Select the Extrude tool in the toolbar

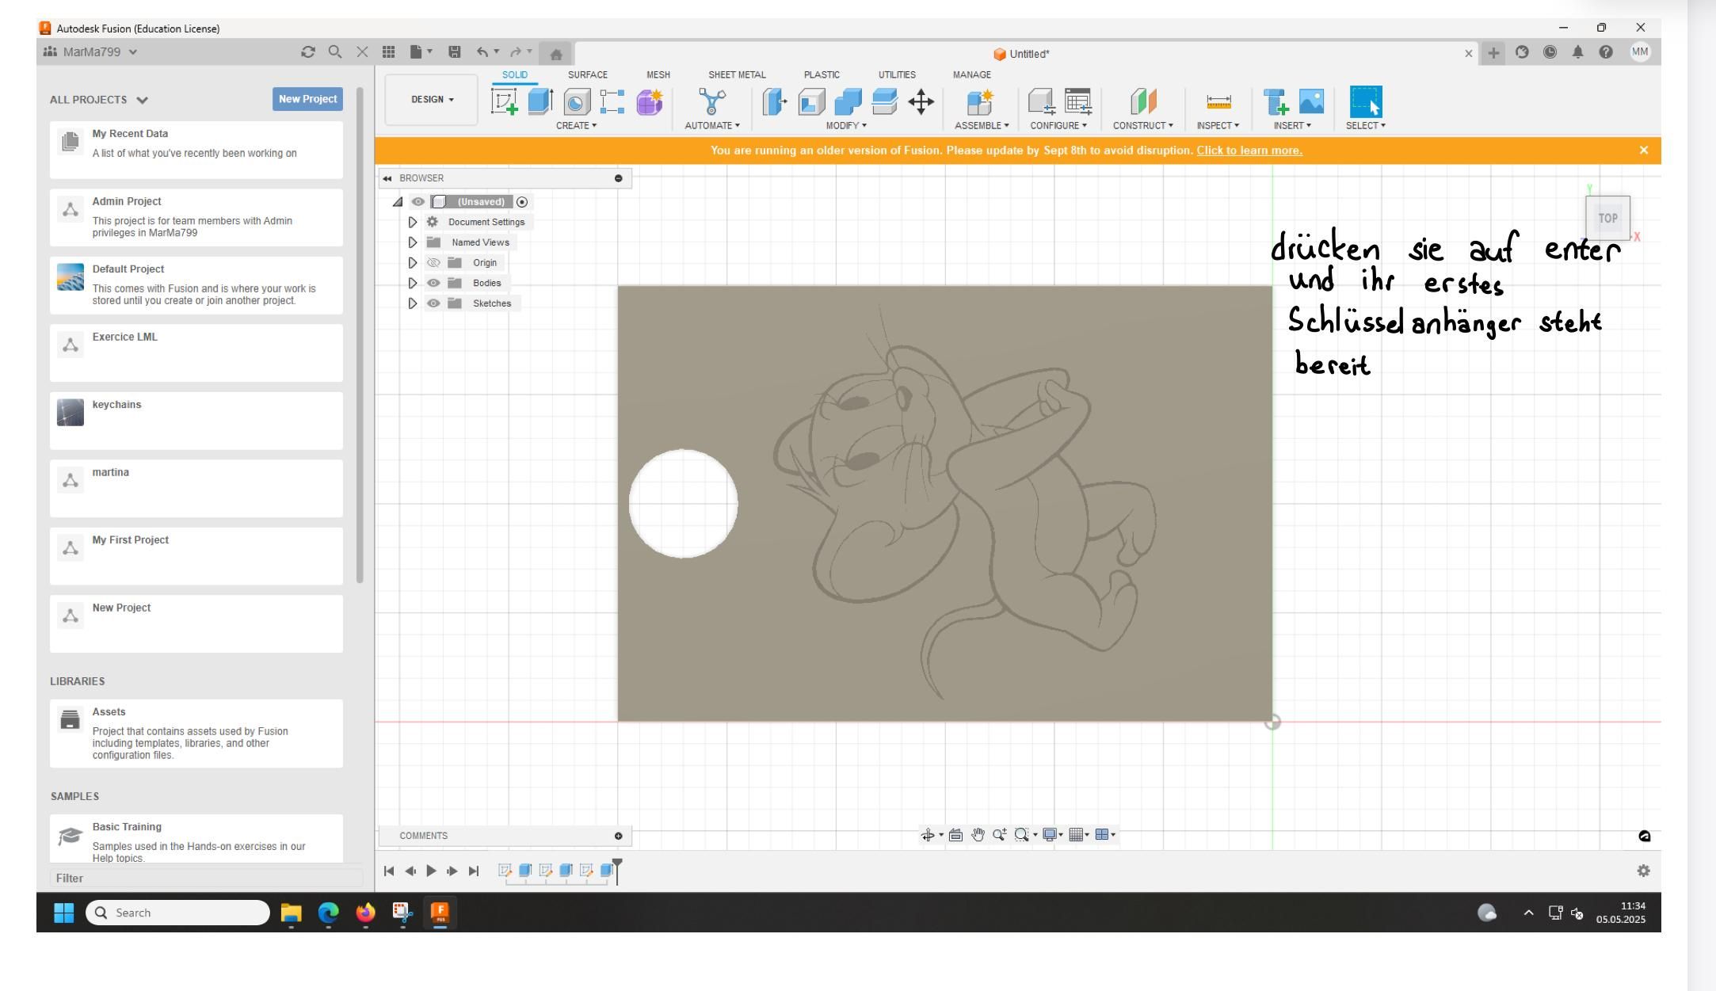click(x=540, y=102)
